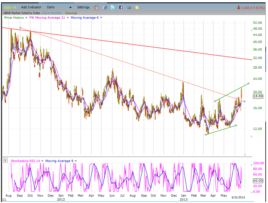268x203 pixels.
Task: Open Moving Average 6 dropdown
Action: (x=101, y=18)
